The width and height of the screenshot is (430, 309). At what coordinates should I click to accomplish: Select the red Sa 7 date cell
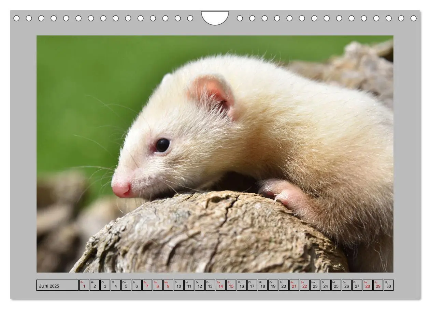click(147, 285)
